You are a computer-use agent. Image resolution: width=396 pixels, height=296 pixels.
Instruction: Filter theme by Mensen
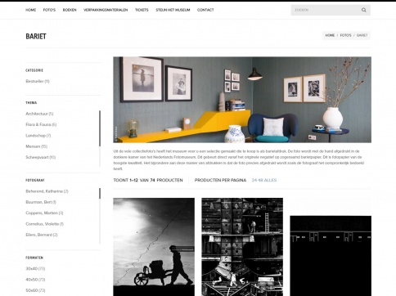37,146
